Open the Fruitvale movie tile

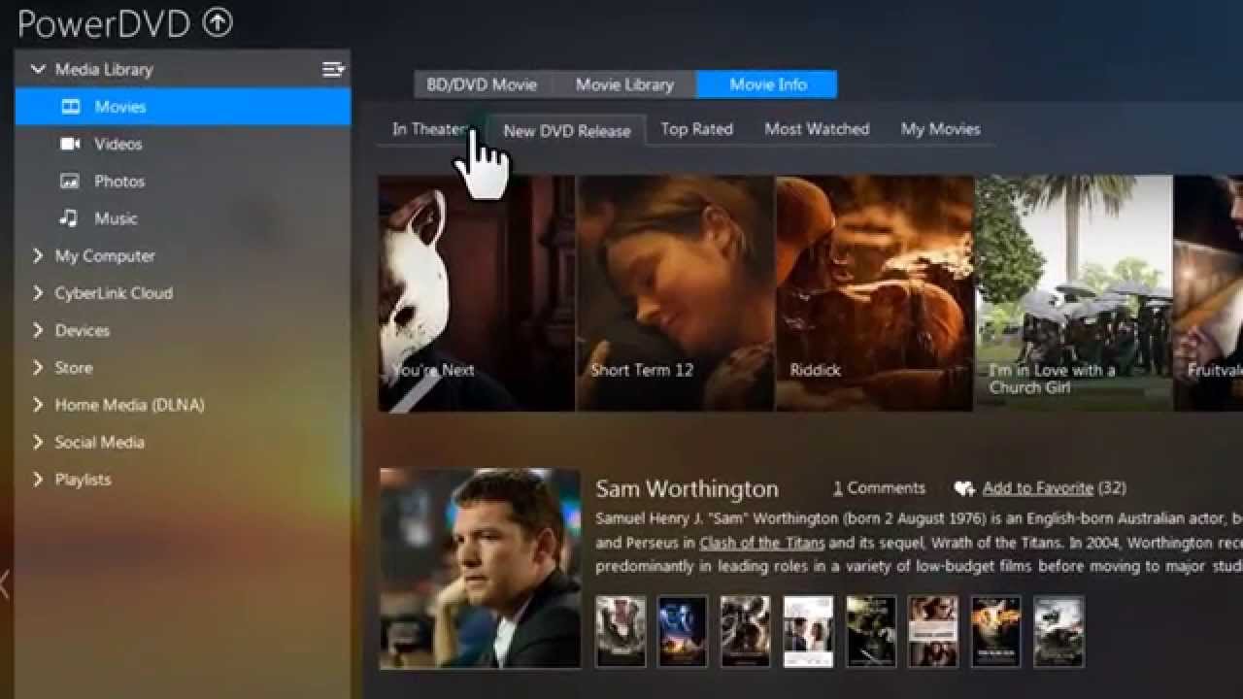click(x=1208, y=293)
